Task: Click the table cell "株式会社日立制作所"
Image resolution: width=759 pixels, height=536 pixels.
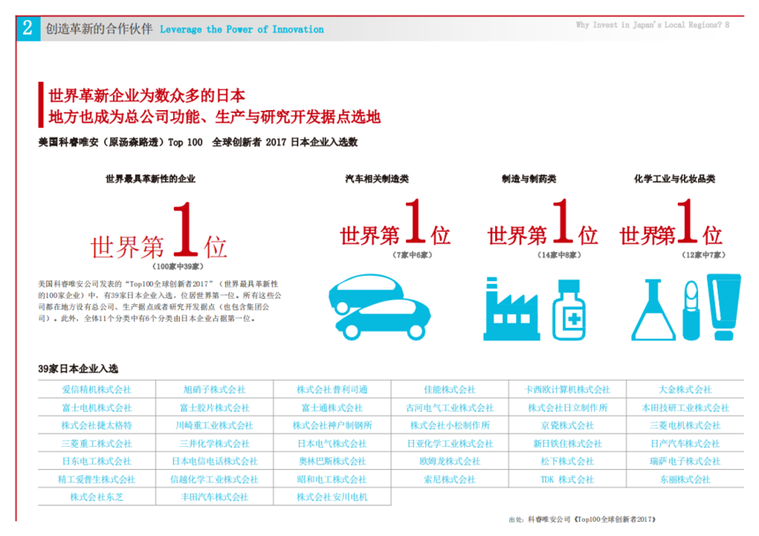Action: pos(567,407)
